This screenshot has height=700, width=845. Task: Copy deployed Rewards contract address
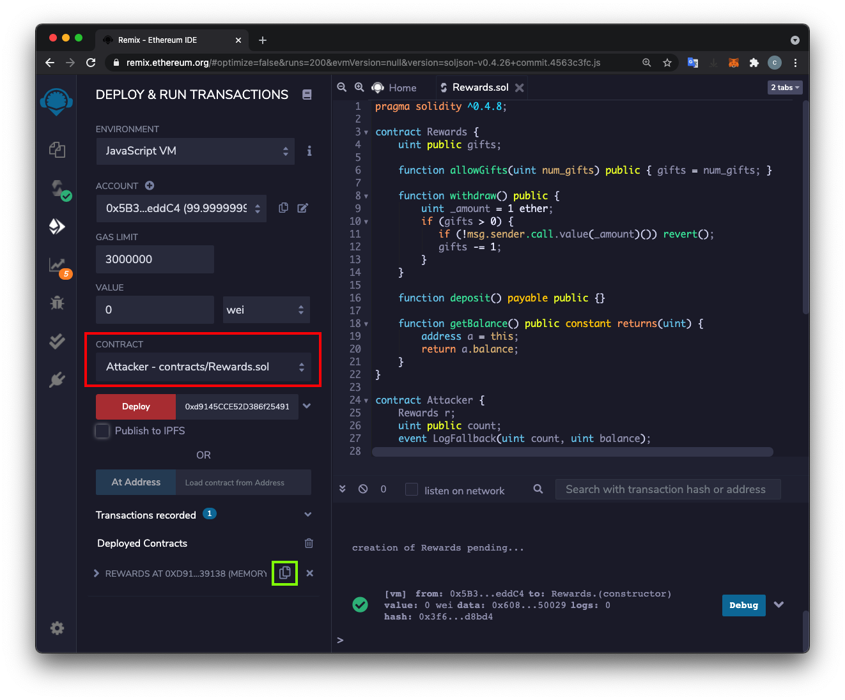coord(285,573)
